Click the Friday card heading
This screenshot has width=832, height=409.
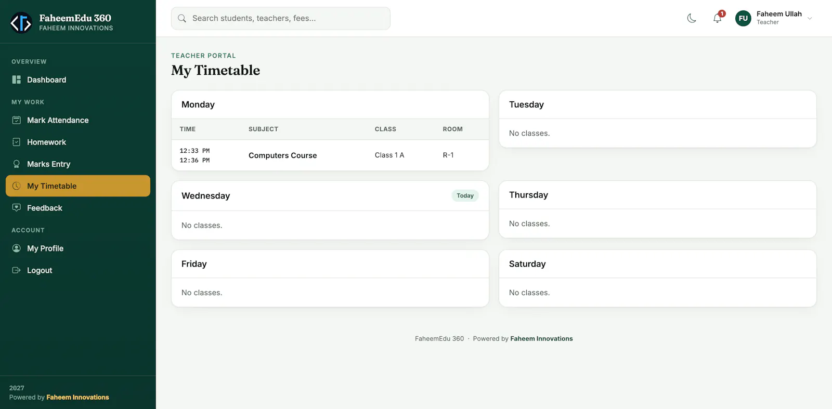pyautogui.click(x=194, y=264)
